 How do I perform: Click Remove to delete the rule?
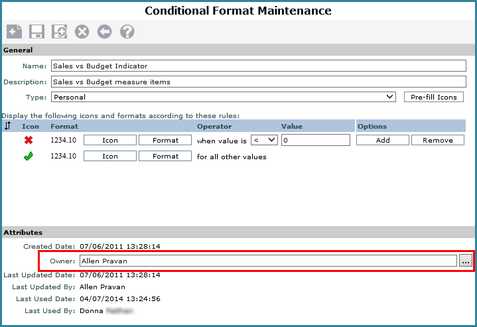tap(437, 140)
